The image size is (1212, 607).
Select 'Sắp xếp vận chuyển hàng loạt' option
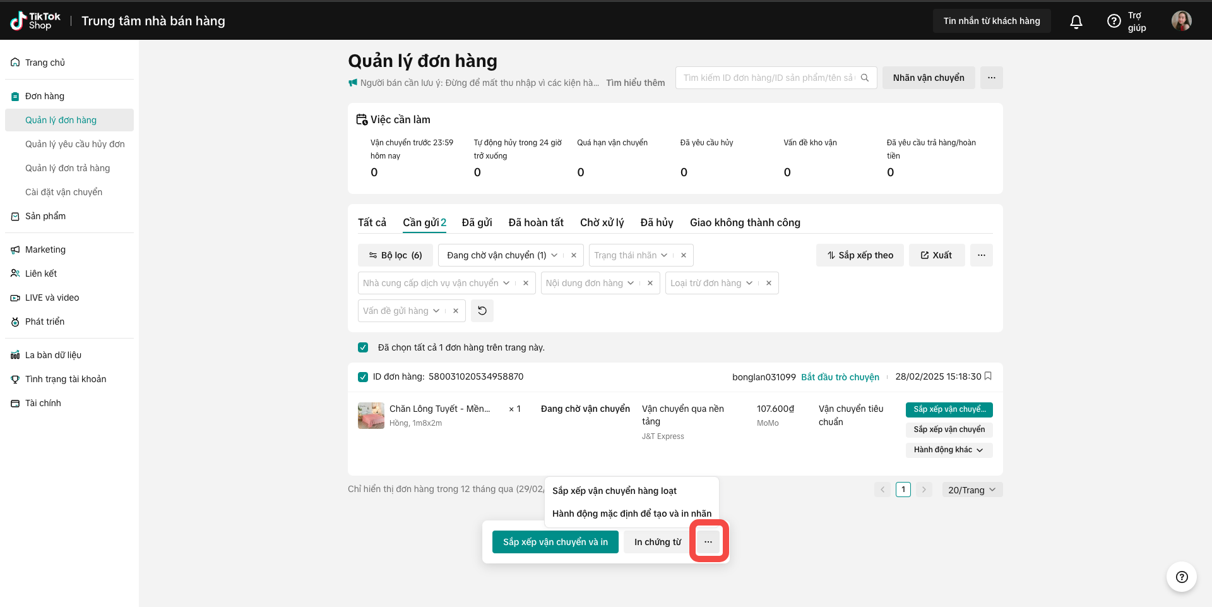614,491
